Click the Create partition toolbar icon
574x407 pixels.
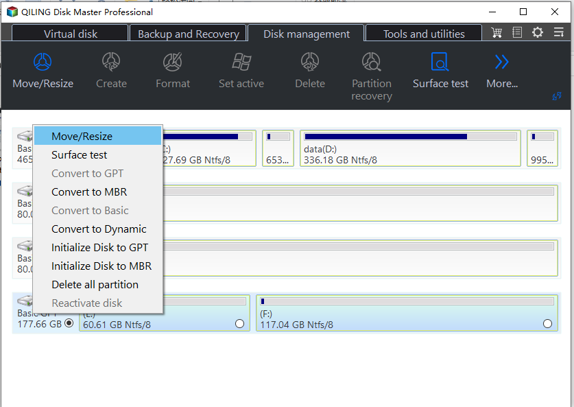coord(111,62)
